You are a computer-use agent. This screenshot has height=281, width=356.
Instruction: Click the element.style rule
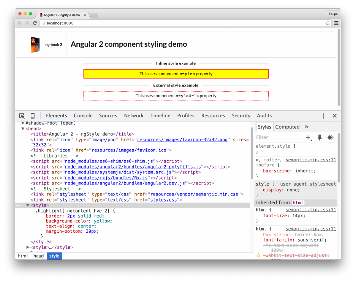click(275, 147)
